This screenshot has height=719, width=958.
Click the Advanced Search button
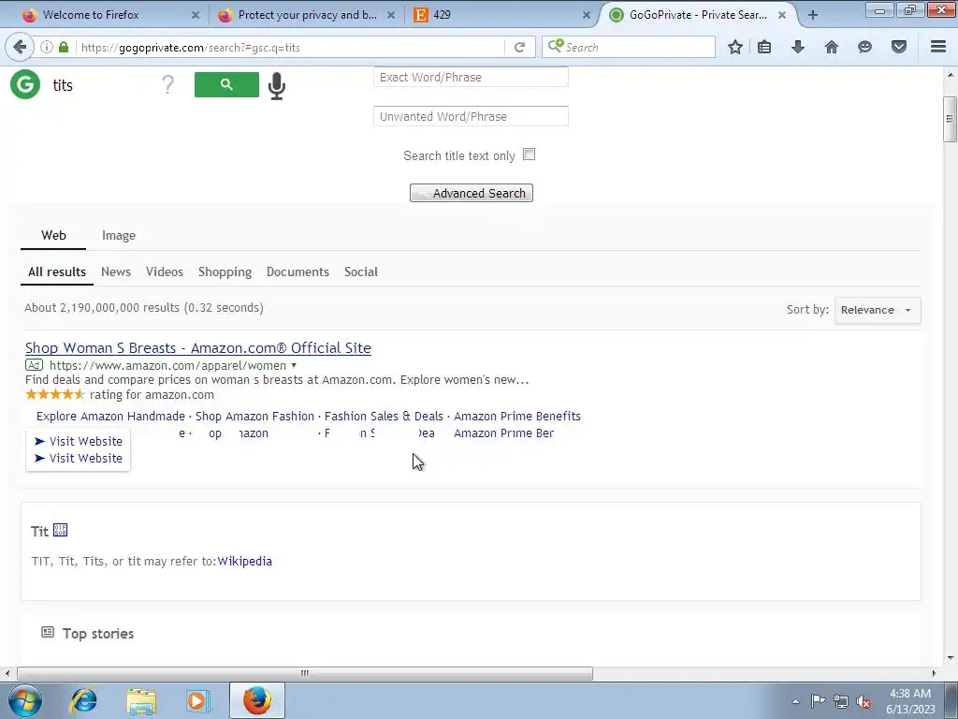(472, 193)
